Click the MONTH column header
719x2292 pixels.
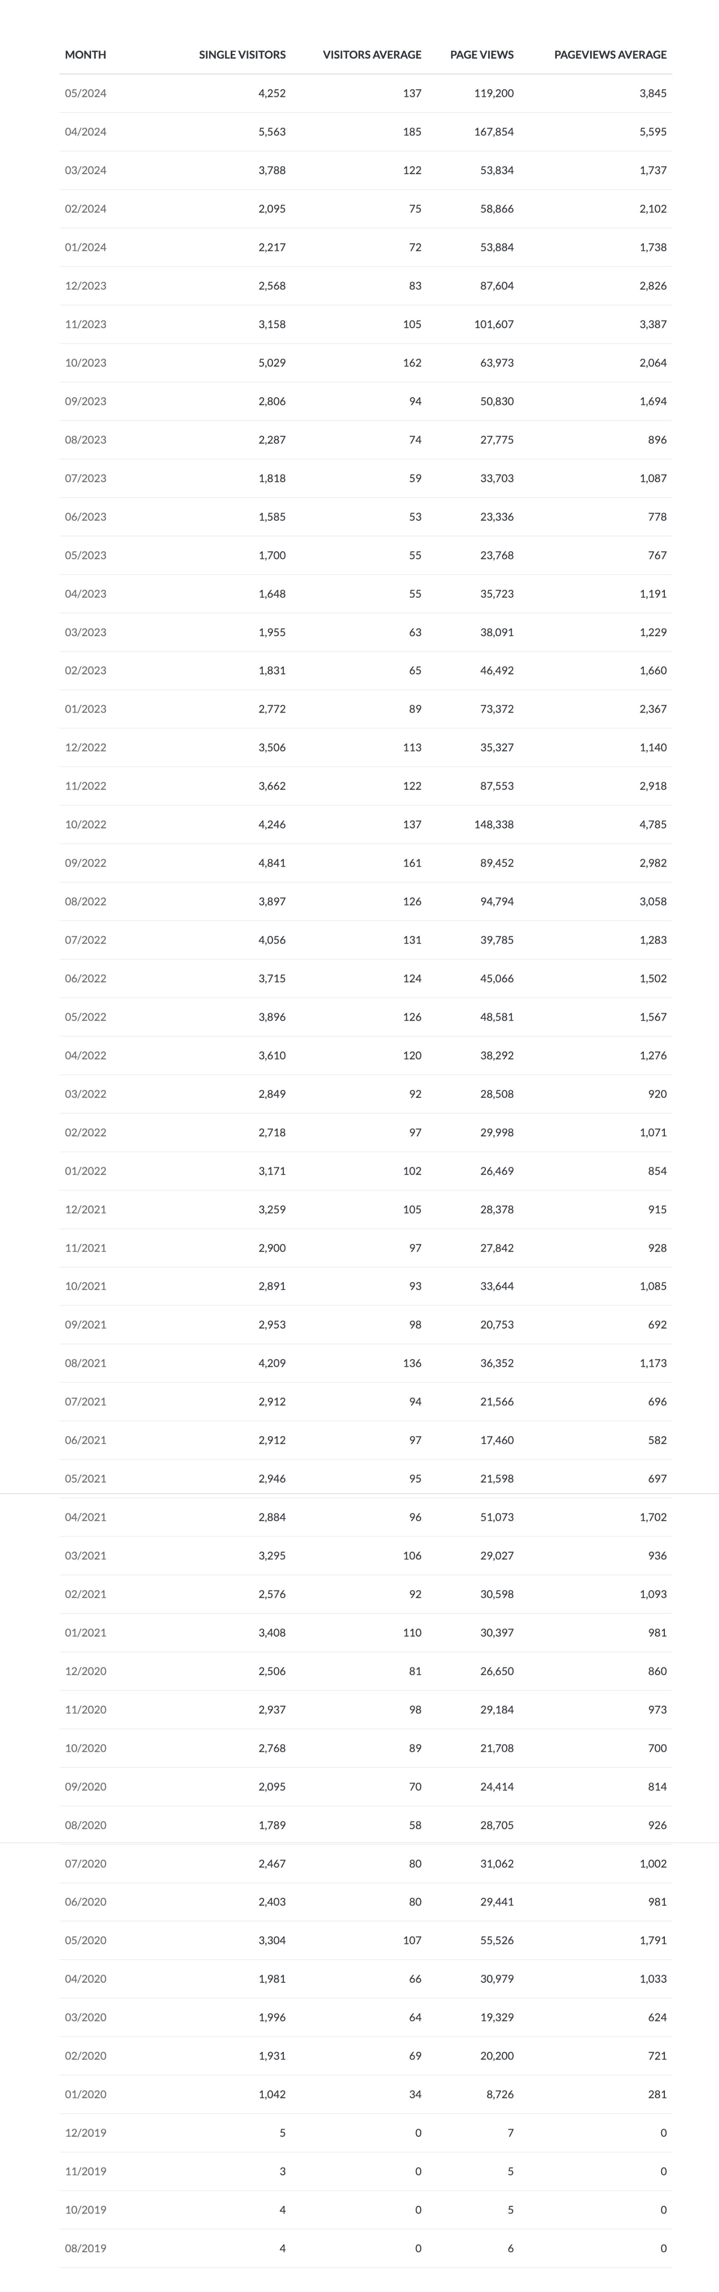(x=86, y=55)
